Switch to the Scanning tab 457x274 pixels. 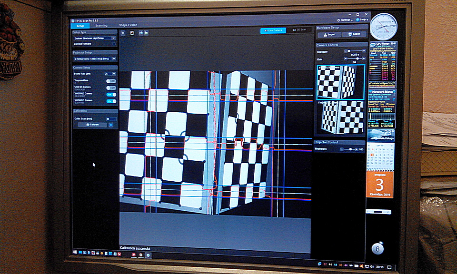(101, 25)
